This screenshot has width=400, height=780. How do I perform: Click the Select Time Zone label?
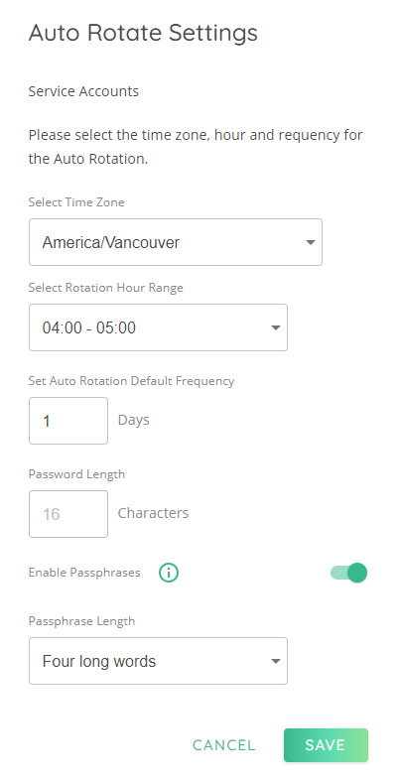pyautogui.click(x=76, y=202)
